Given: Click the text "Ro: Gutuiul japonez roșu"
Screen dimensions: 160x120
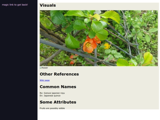Looking at the screenshot, I should [x=52, y=93].
